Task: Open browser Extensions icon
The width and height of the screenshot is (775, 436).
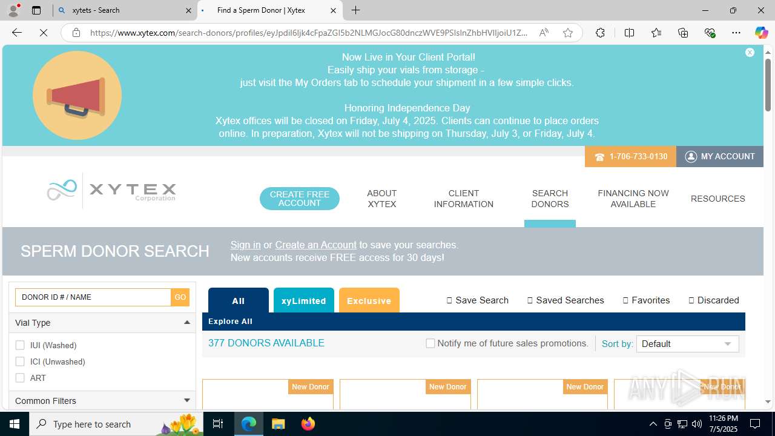Action: [600, 33]
